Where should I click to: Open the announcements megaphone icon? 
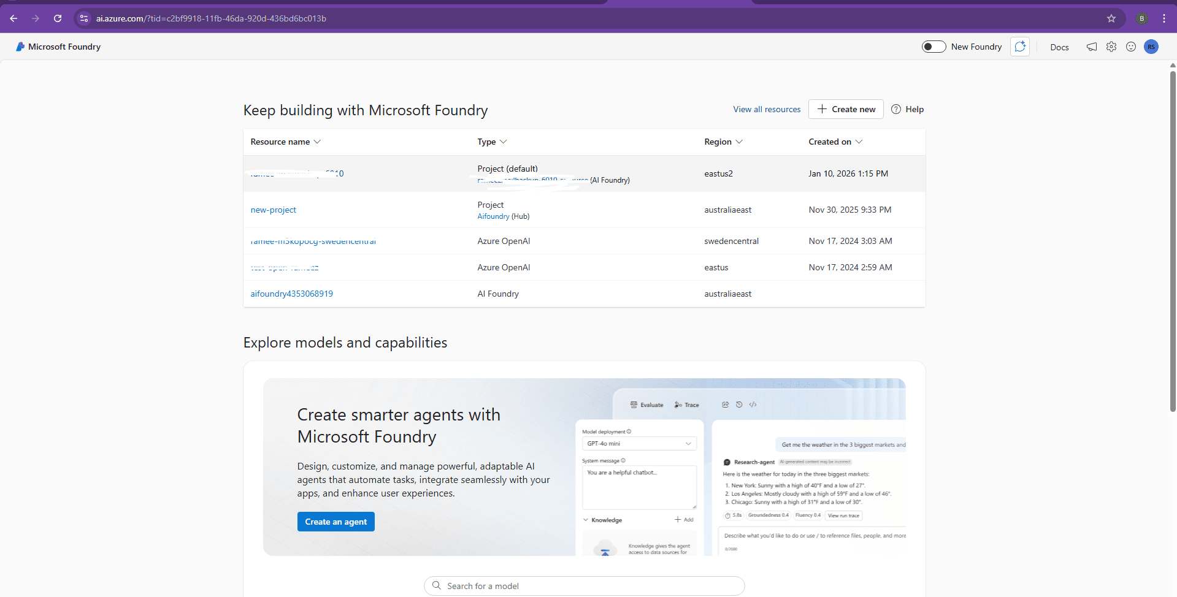pos(1092,47)
